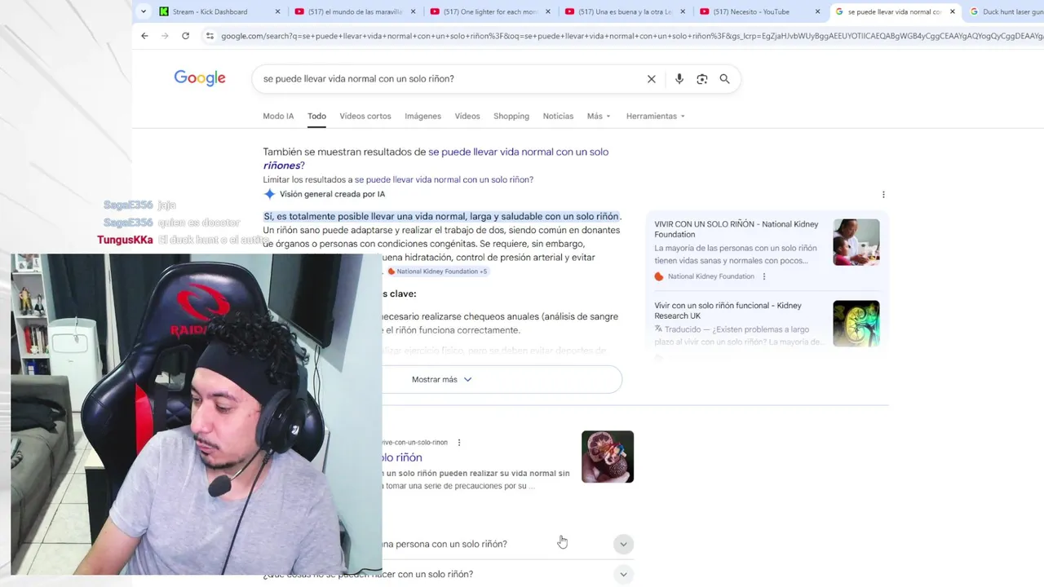Viewport: 1044px width, 587px height.
Task: Switch to the Duck hunt laser gun tab
Action: (1006, 11)
